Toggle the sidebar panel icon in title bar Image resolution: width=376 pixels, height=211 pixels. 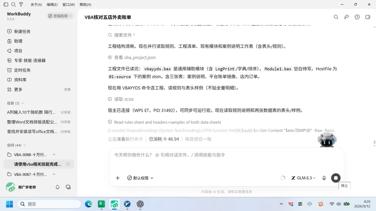pos(6,5)
